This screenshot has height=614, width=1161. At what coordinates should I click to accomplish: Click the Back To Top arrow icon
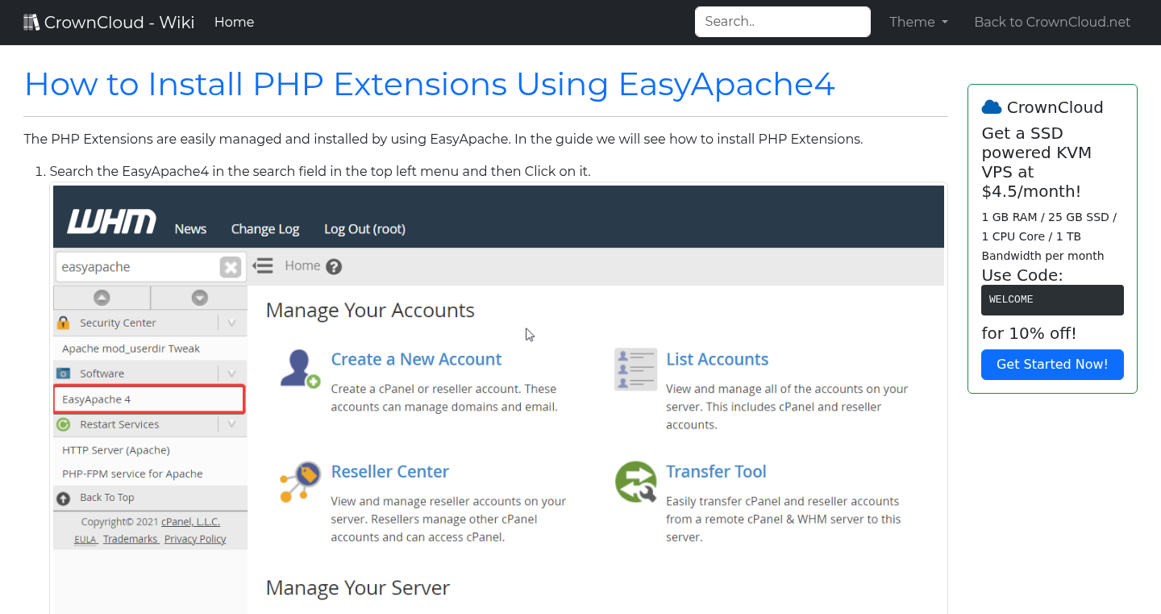pos(63,497)
